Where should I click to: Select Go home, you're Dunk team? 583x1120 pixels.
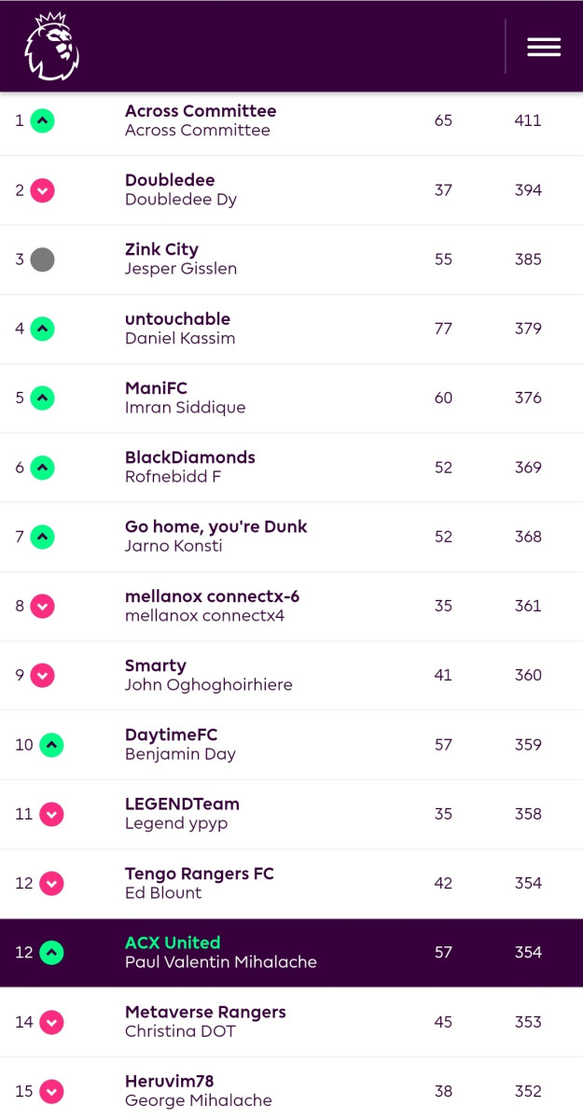216,526
